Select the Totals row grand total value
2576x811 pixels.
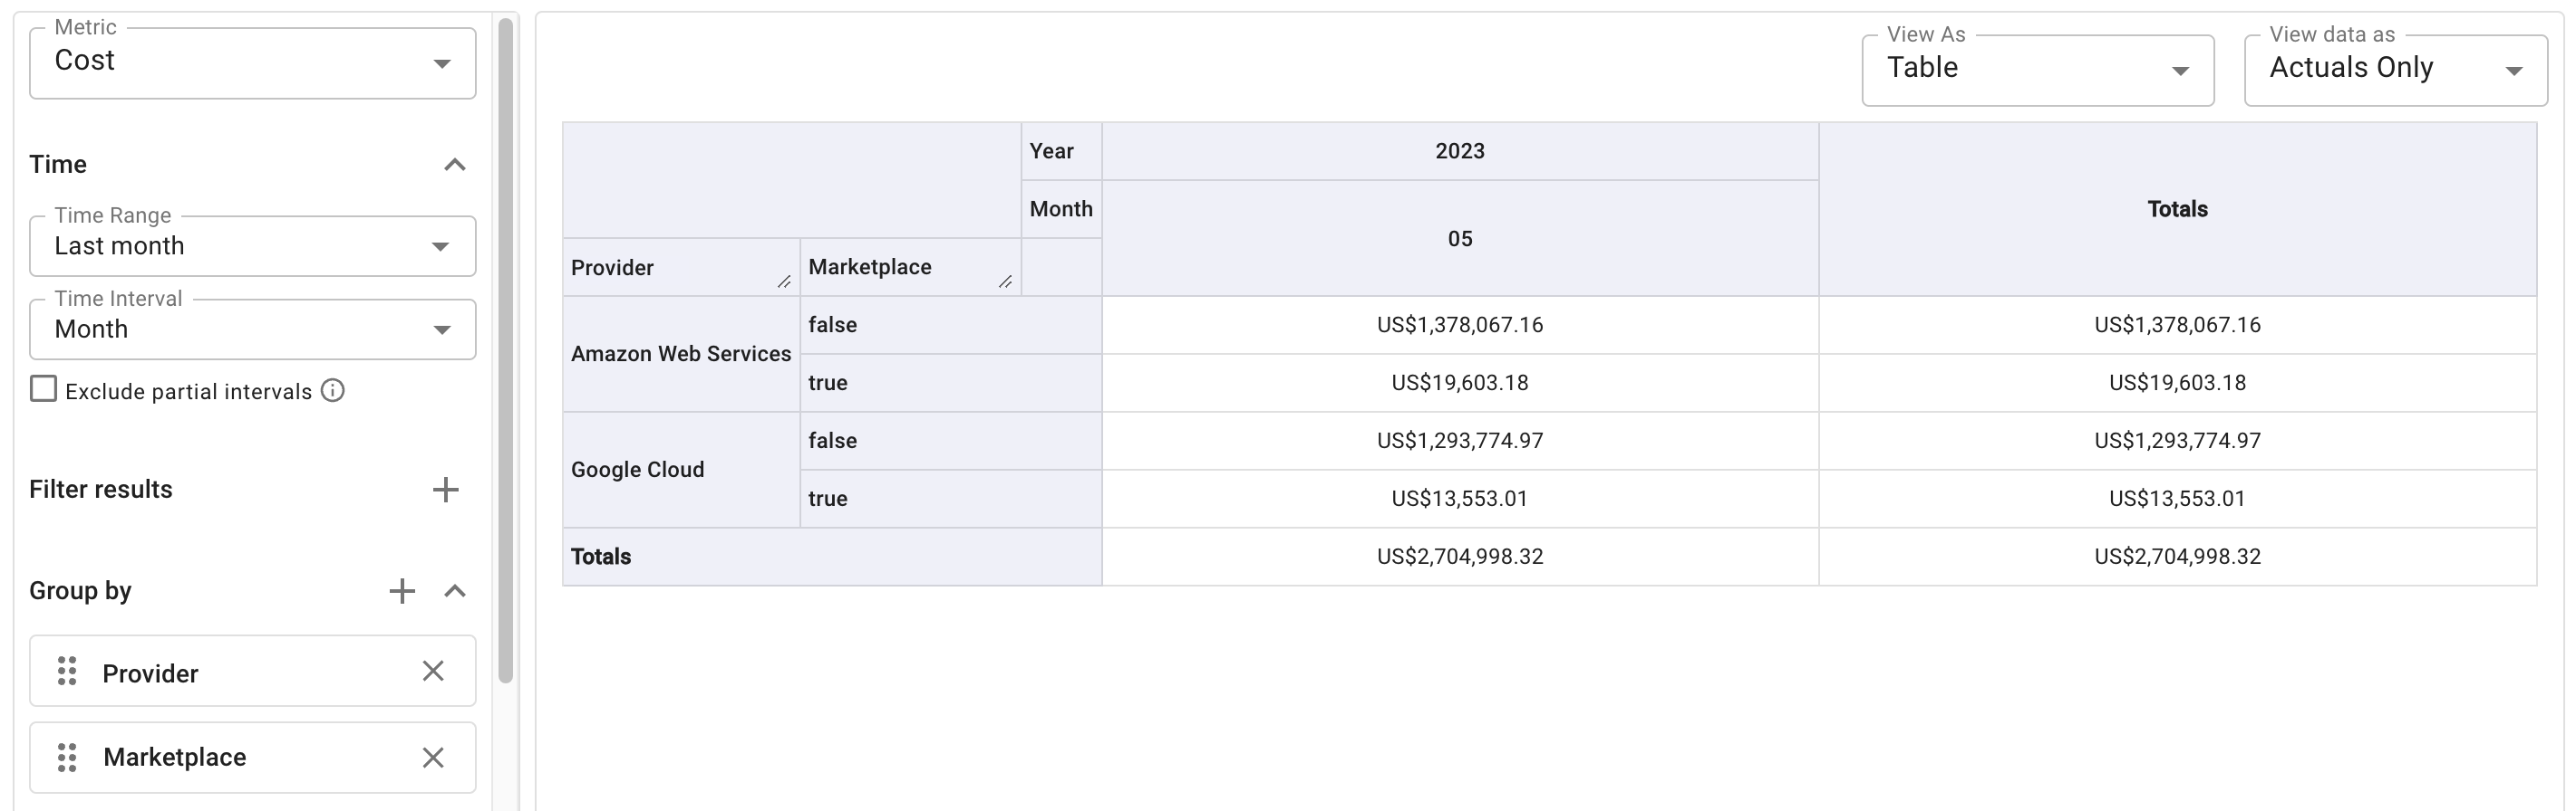point(2176,557)
